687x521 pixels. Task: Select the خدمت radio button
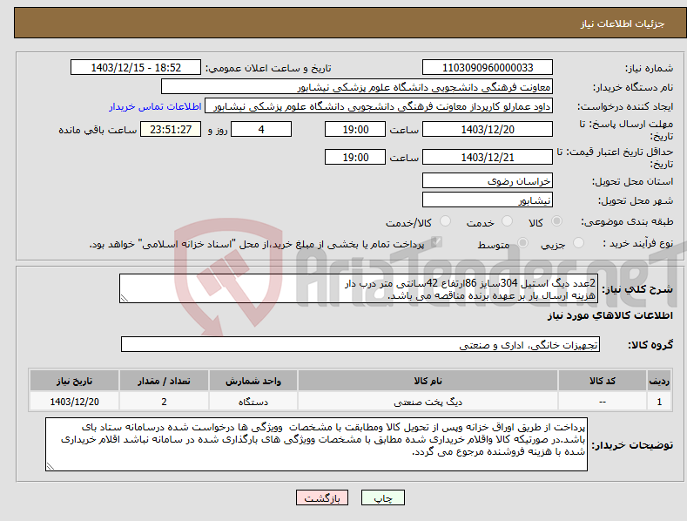click(x=507, y=221)
